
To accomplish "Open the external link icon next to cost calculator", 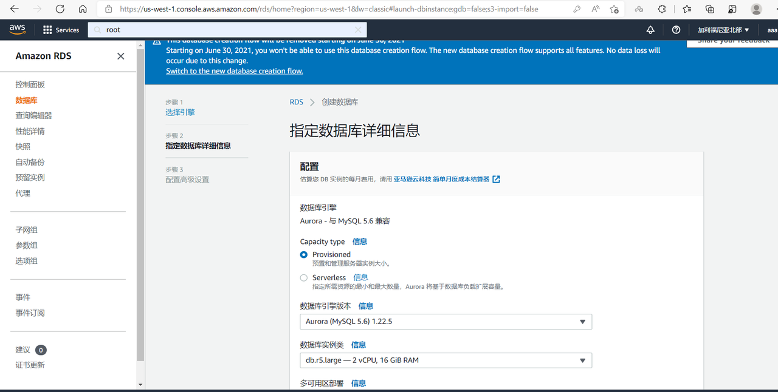I will click(x=496, y=179).
